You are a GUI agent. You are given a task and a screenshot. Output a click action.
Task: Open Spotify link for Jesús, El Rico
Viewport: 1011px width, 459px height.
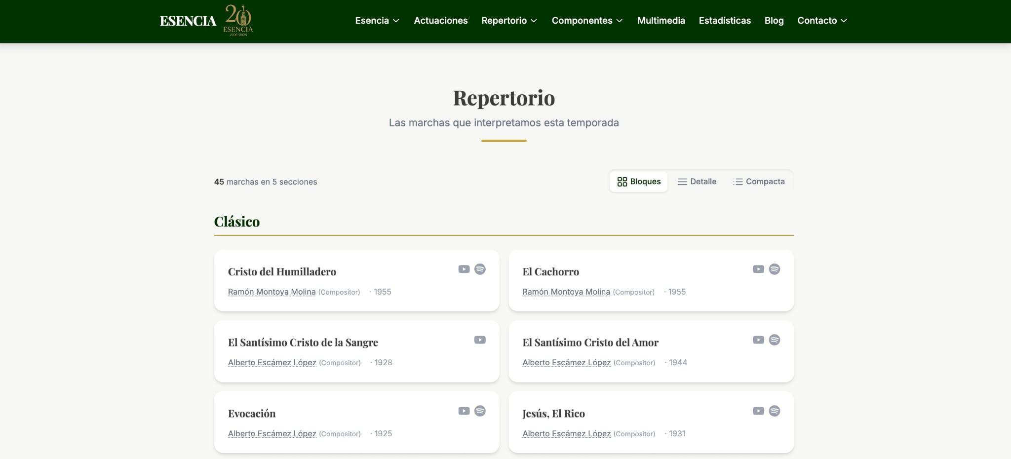point(775,411)
